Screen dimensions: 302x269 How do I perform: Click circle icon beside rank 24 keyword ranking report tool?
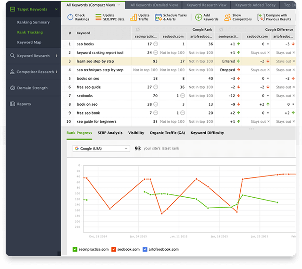[156, 52]
